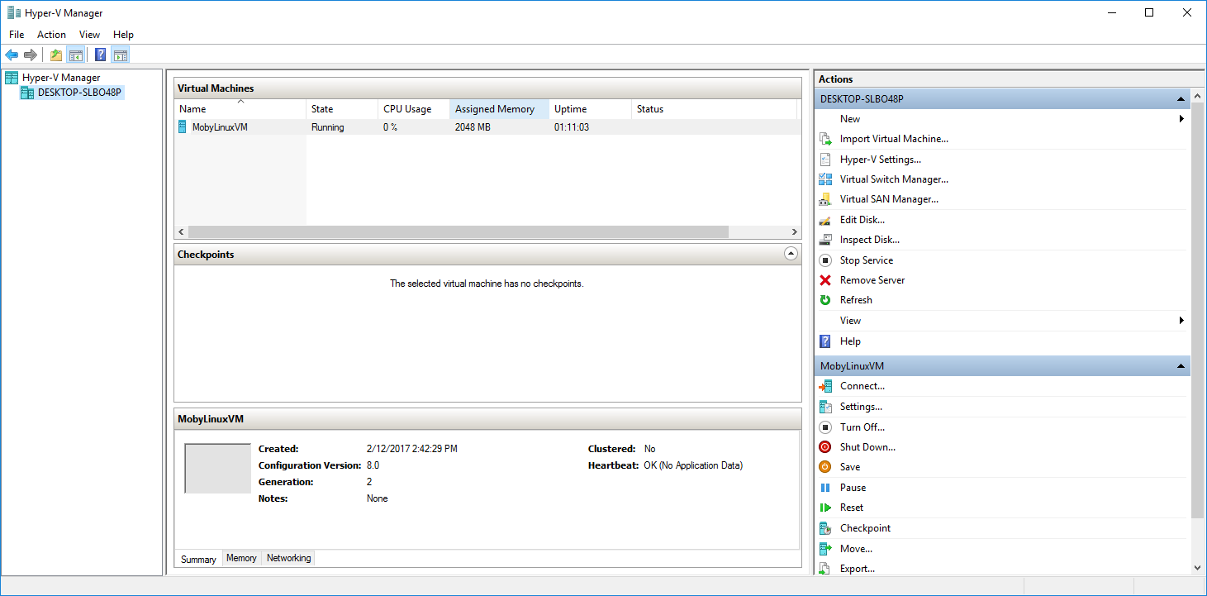
Task: Sort by the Name column header
Action: click(x=240, y=109)
